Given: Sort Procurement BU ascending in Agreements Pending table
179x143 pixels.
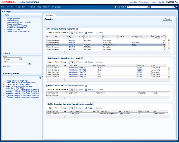Looking at the screenshot, I should click(65, 37).
